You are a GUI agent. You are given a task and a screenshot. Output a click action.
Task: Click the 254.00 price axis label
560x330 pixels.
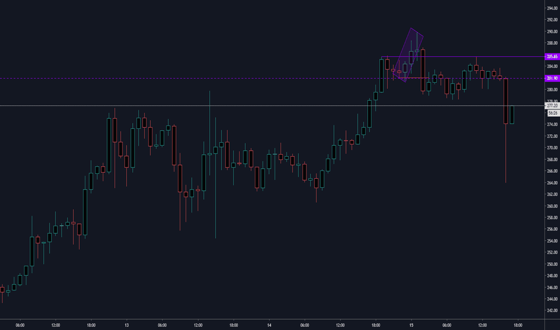[x=552, y=241]
